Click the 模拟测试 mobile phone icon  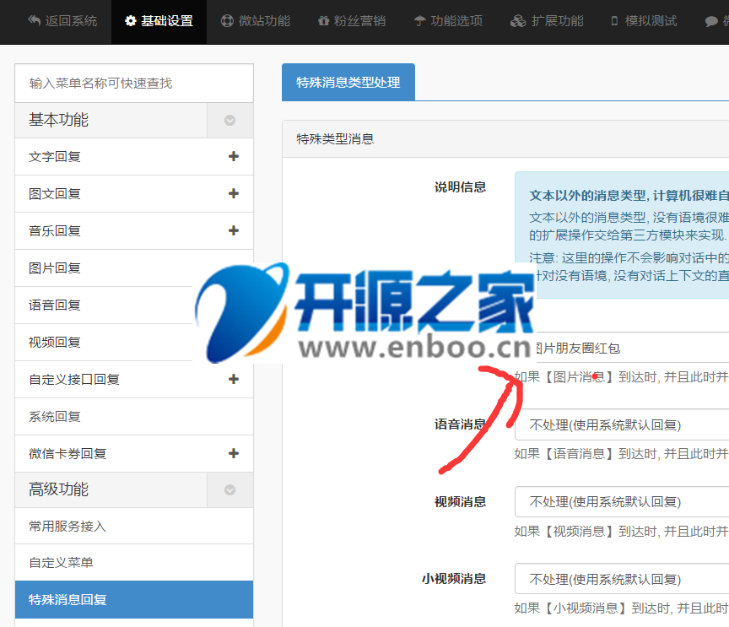coord(614,21)
